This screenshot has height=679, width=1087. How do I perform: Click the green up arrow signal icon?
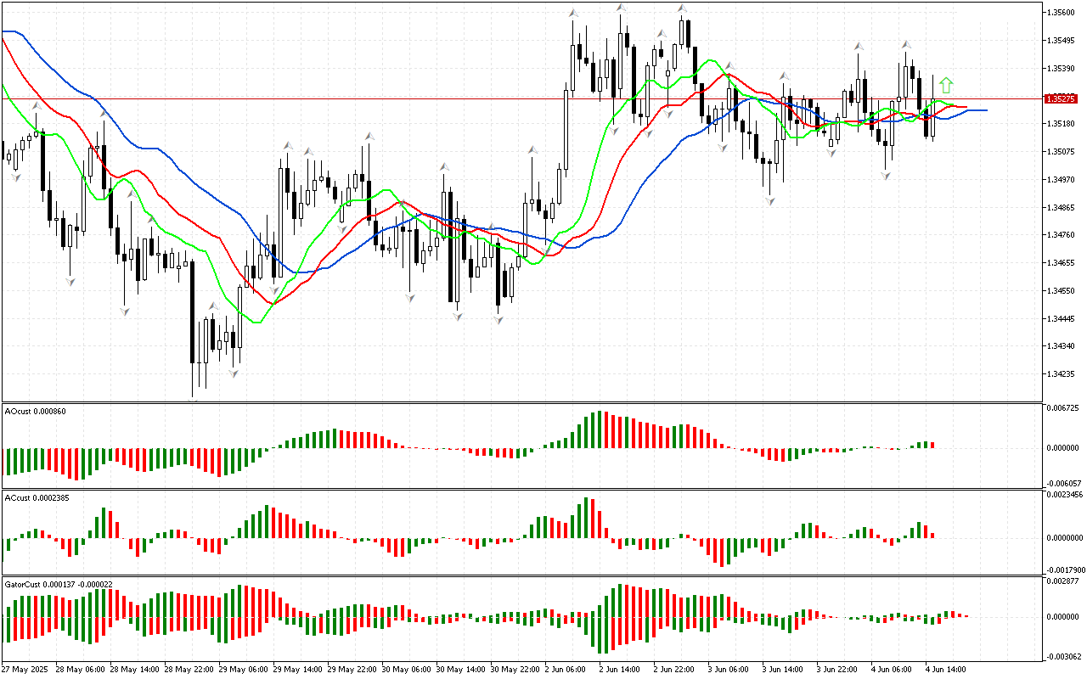point(946,85)
